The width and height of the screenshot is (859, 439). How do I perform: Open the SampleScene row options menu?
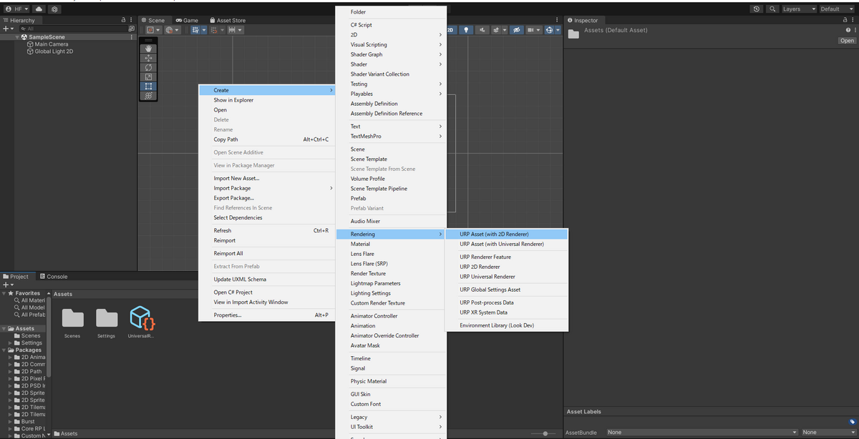131,36
